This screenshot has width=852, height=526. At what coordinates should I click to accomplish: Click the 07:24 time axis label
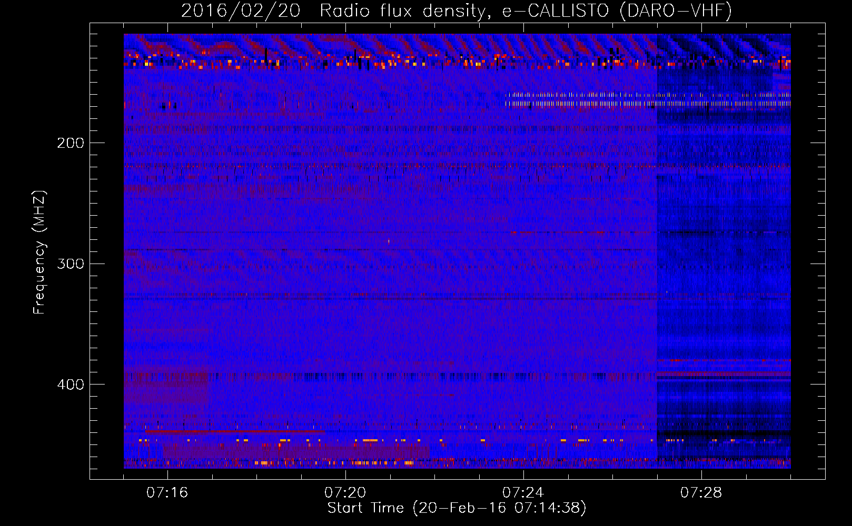click(x=523, y=493)
